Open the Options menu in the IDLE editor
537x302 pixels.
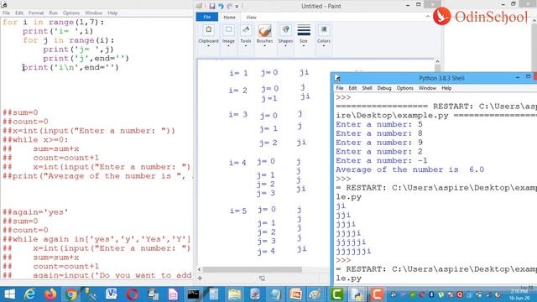pyautogui.click(x=70, y=13)
